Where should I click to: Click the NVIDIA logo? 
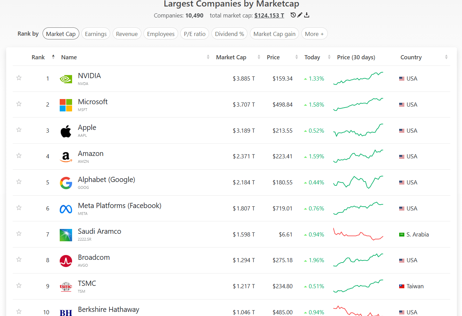coord(66,79)
